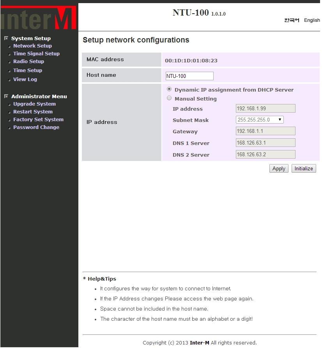
Task: Click the NTU-100 1.0.1.0 title
Action: [199, 12]
